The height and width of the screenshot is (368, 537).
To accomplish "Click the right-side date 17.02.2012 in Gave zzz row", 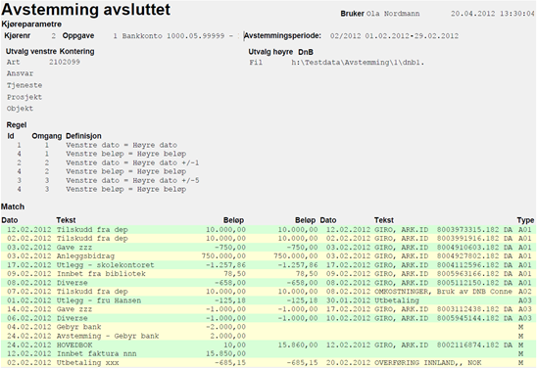I will click(x=348, y=309).
